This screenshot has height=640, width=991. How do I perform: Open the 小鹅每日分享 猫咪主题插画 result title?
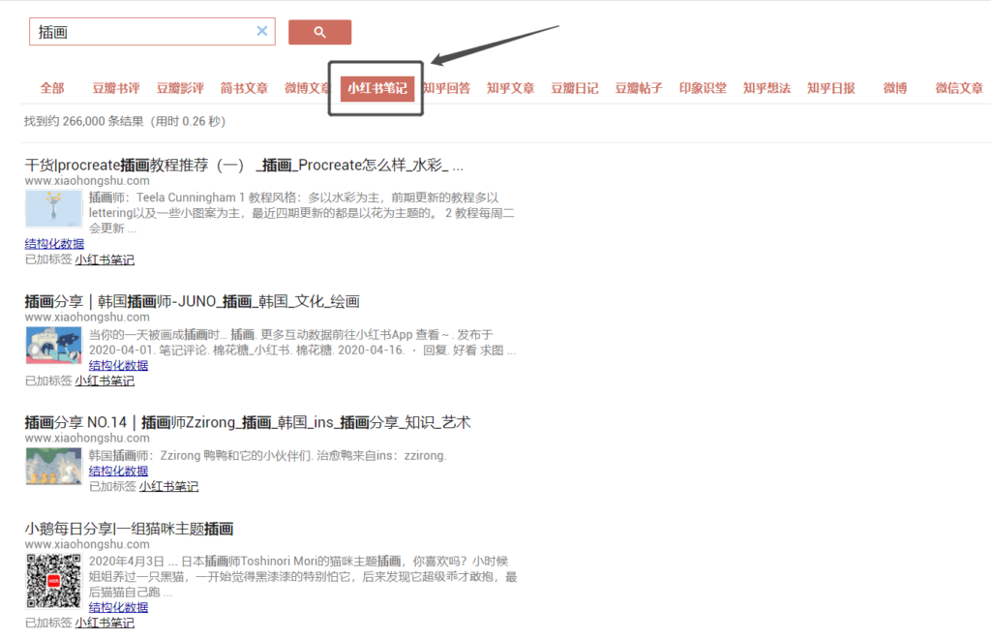(x=130, y=529)
